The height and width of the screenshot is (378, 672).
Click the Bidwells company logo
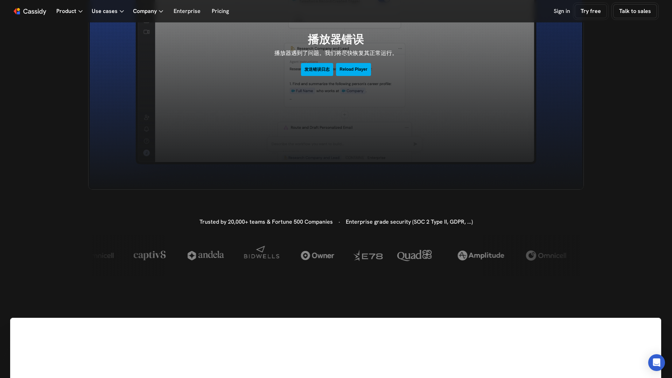(x=261, y=253)
